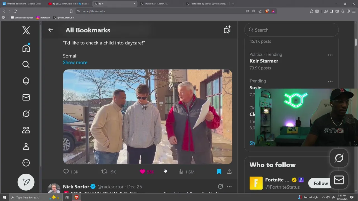Open @retro_stef On X bookmark
The width and height of the screenshot is (358, 201).
pos(64,18)
